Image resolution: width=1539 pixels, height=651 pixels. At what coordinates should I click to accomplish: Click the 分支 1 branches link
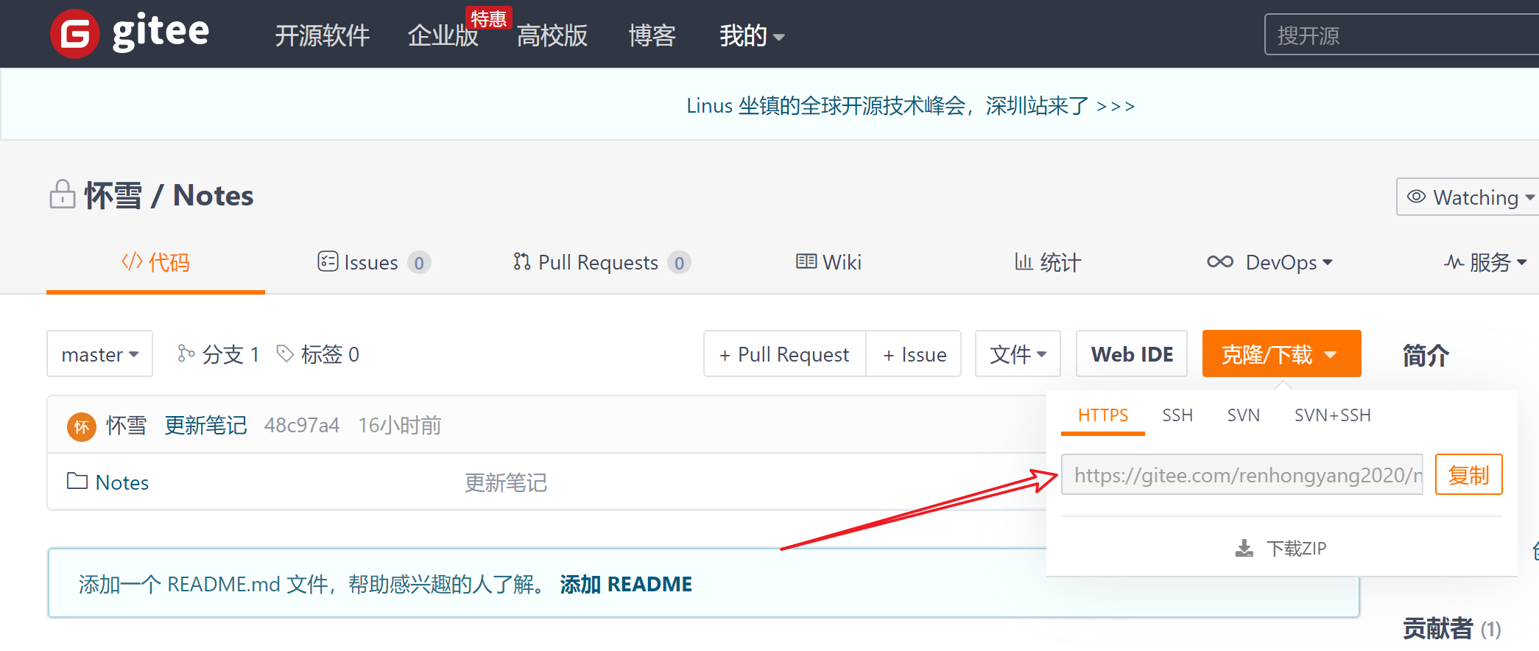pyautogui.click(x=219, y=354)
